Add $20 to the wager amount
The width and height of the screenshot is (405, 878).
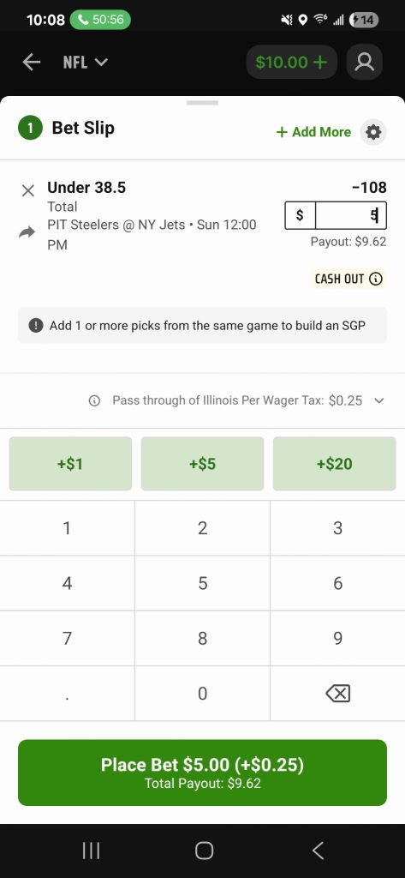(335, 464)
